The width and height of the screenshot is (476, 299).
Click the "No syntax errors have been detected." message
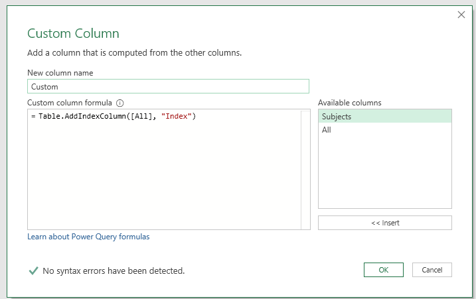click(x=114, y=270)
